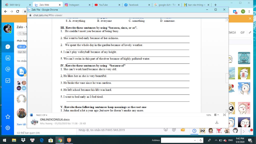This screenshot has height=144, width=256.
Task: Open the file transfer conversation in Zalo list
Action: (21, 71)
